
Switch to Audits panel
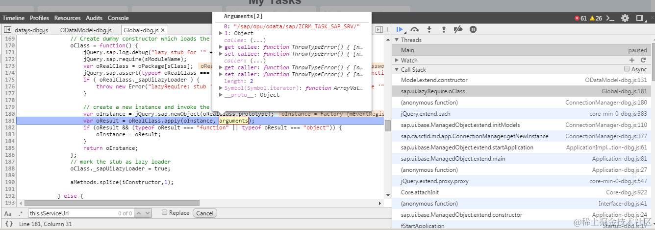94,18
